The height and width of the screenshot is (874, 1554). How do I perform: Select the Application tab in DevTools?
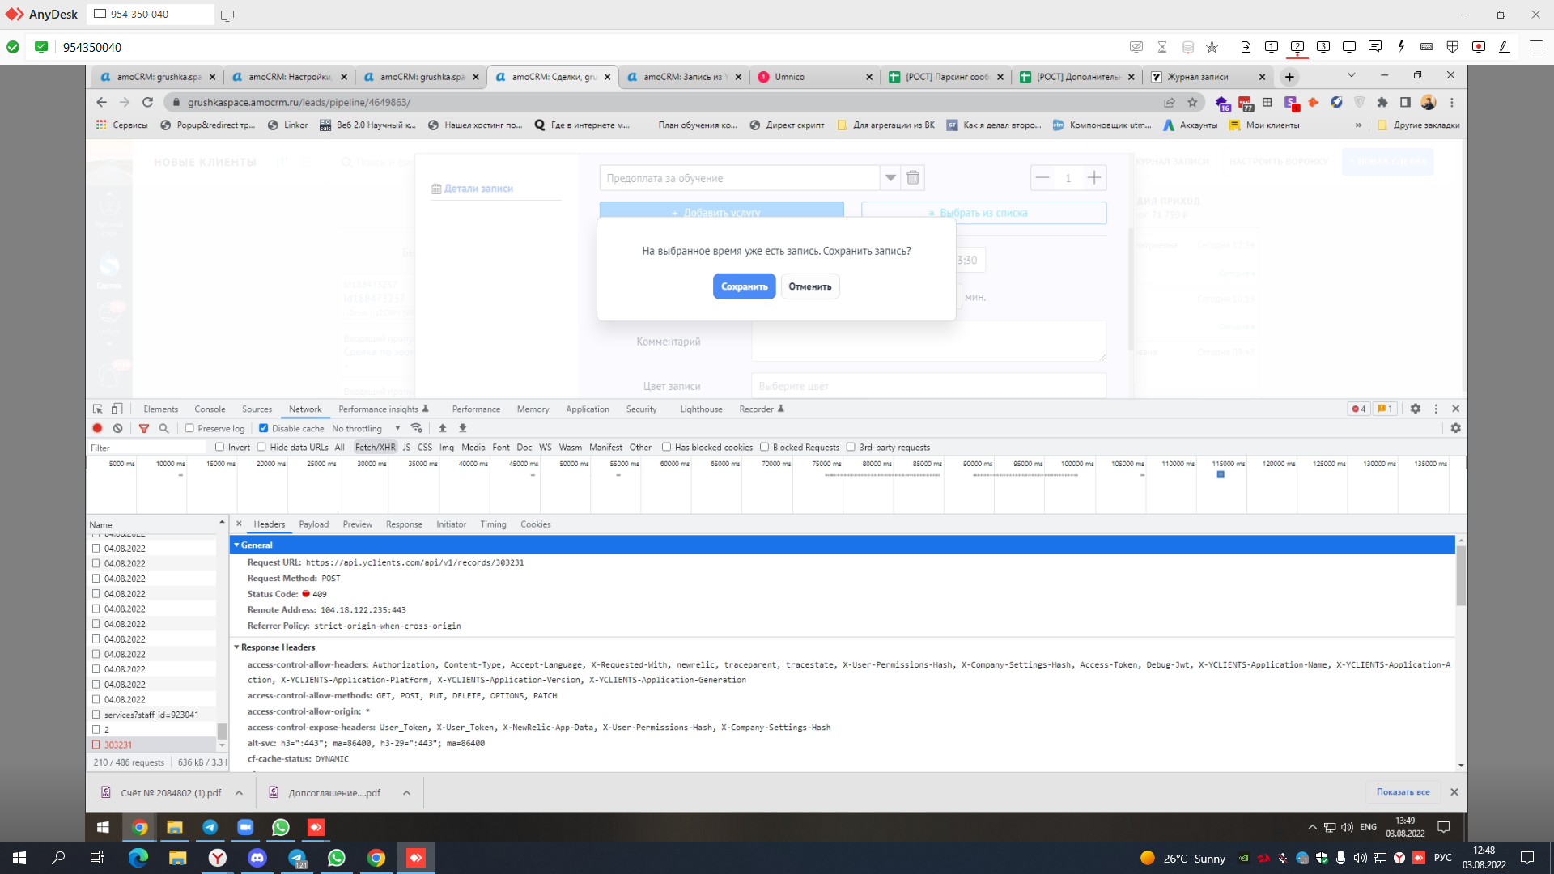[x=588, y=409]
